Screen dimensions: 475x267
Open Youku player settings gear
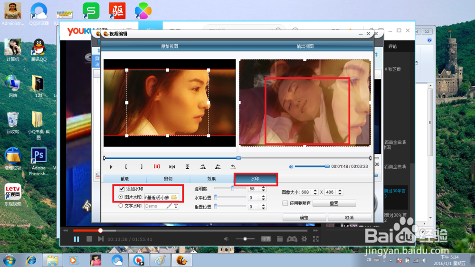coord(304,239)
